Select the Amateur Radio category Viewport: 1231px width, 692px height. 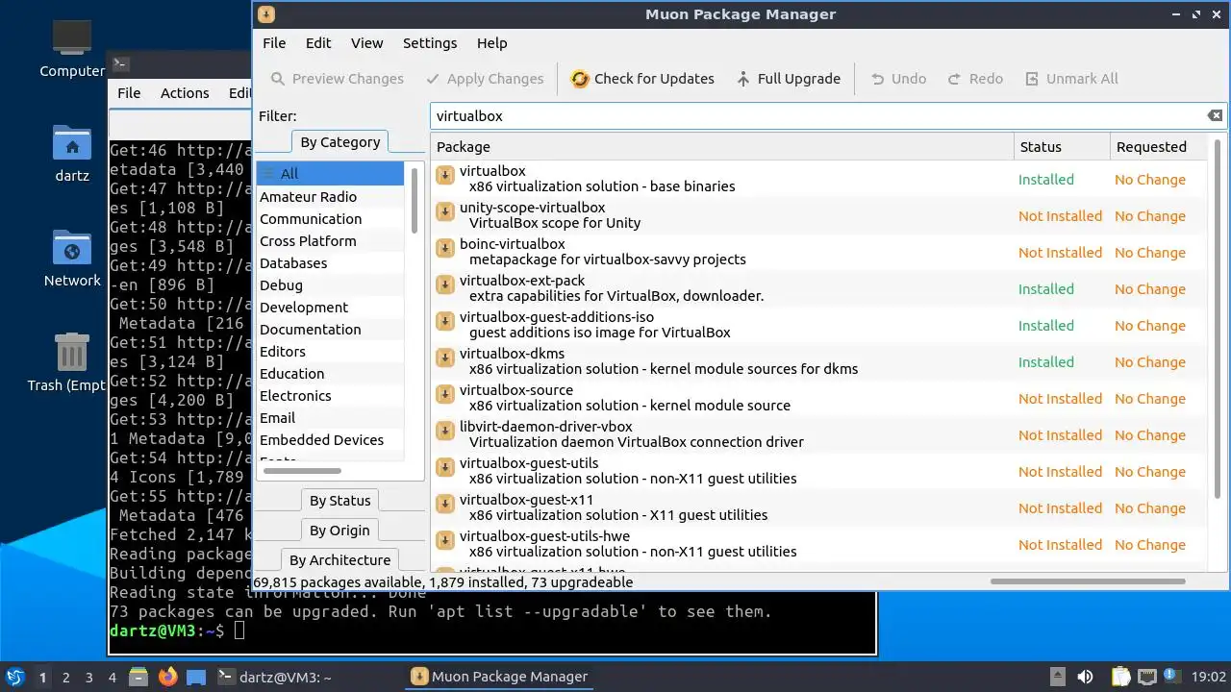[330, 197]
